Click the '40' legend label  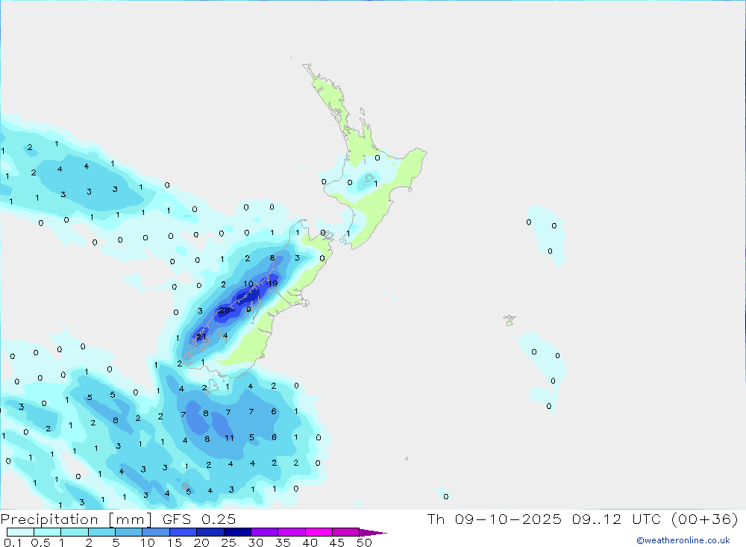pyautogui.click(x=310, y=543)
